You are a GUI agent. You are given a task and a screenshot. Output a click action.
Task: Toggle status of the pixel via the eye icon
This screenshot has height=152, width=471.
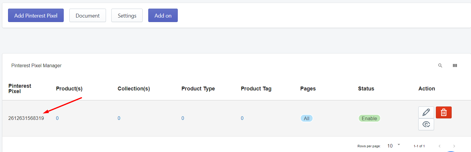tap(426, 124)
